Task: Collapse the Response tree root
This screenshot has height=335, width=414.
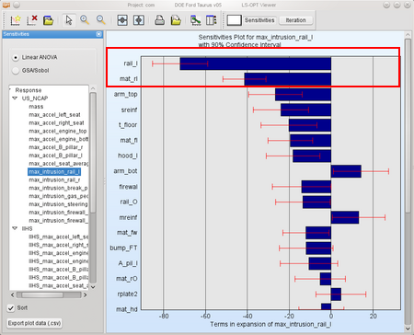Action: point(11,90)
